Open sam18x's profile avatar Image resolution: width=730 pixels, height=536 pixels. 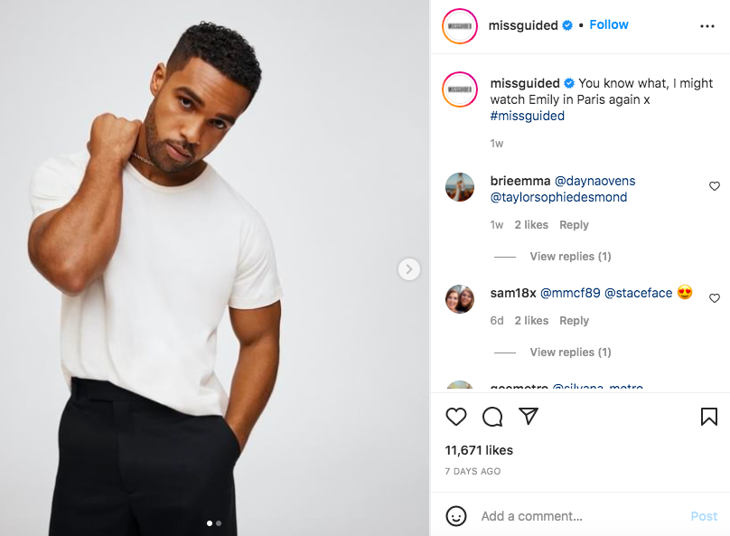[x=460, y=298]
